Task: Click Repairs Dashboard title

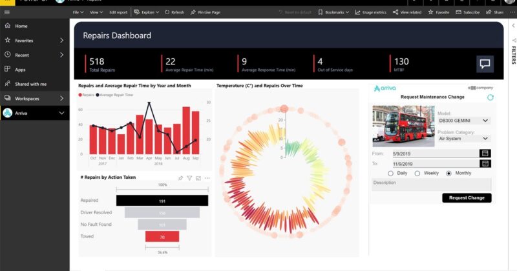Action: (x=117, y=35)
